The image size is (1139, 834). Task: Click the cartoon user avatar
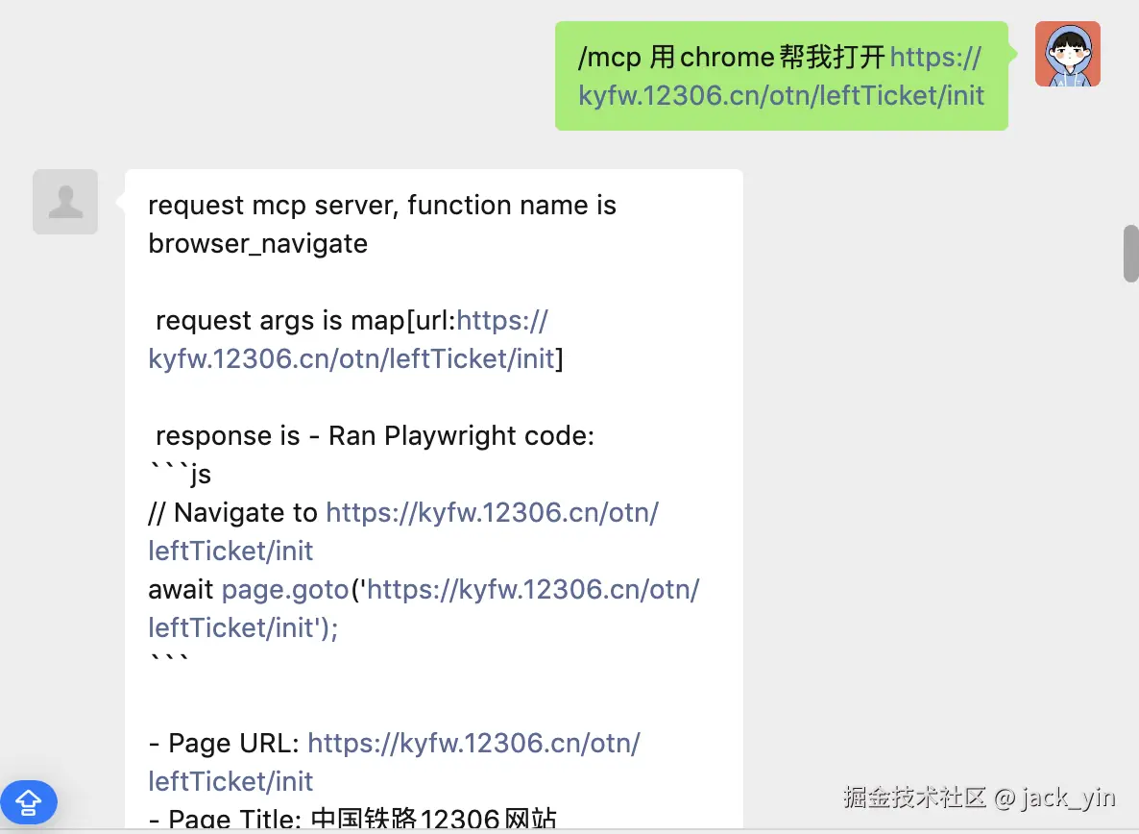click(1067, 55)
